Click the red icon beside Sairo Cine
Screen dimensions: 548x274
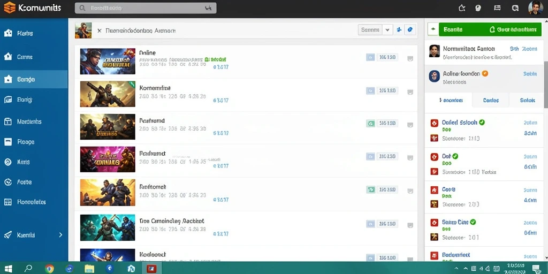[434, 222]
